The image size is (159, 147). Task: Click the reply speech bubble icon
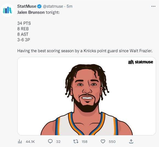point(50,141)
